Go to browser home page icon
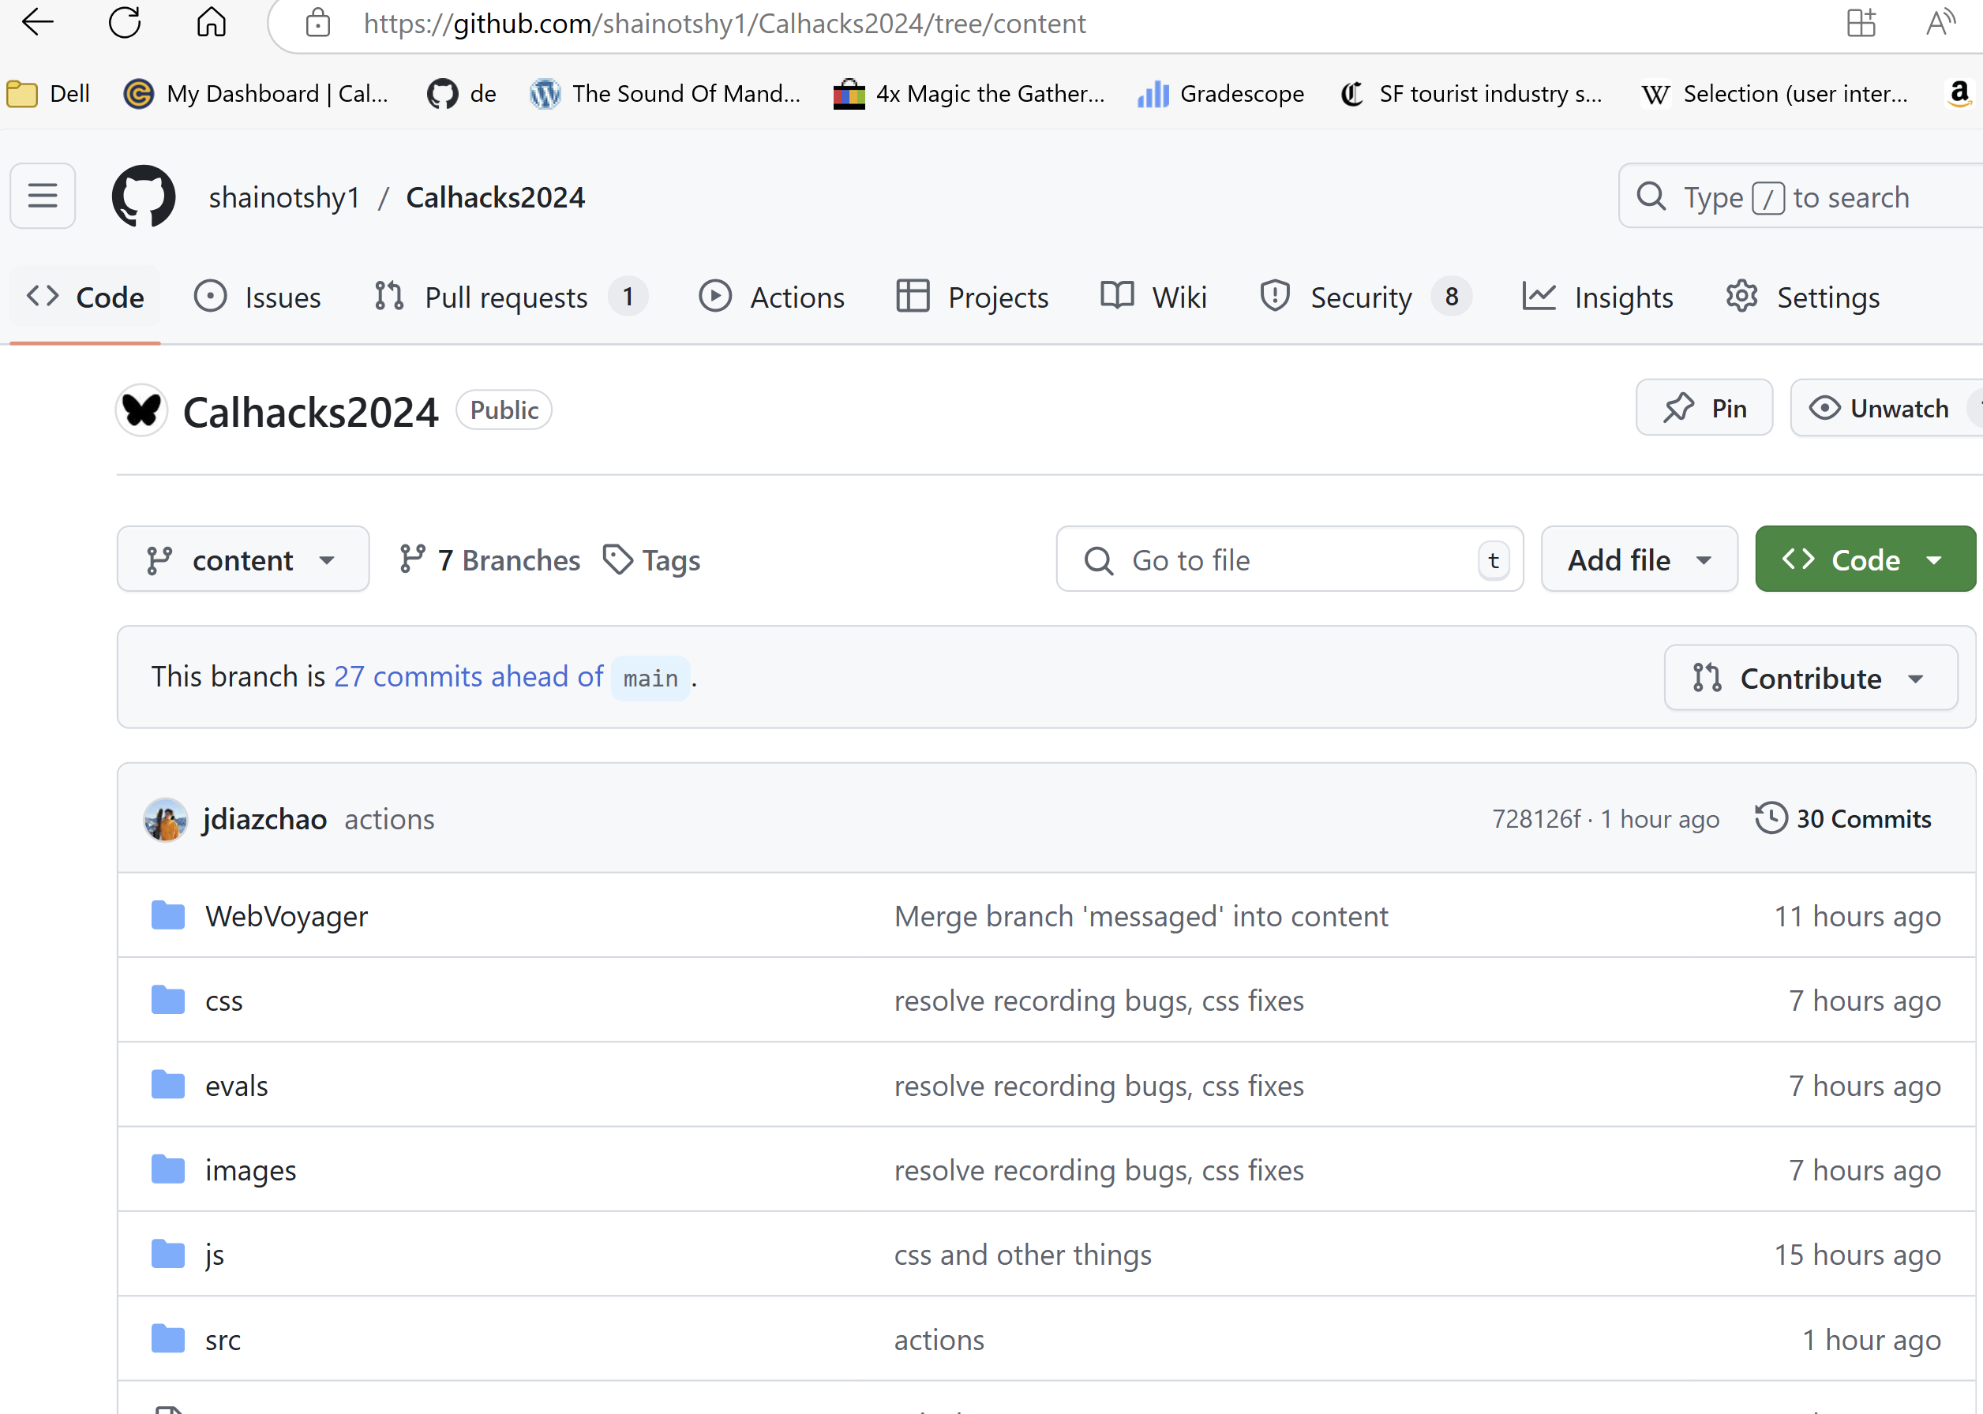The height and width of the screenshot is (1414, 1983). click(x=212, y=23)
